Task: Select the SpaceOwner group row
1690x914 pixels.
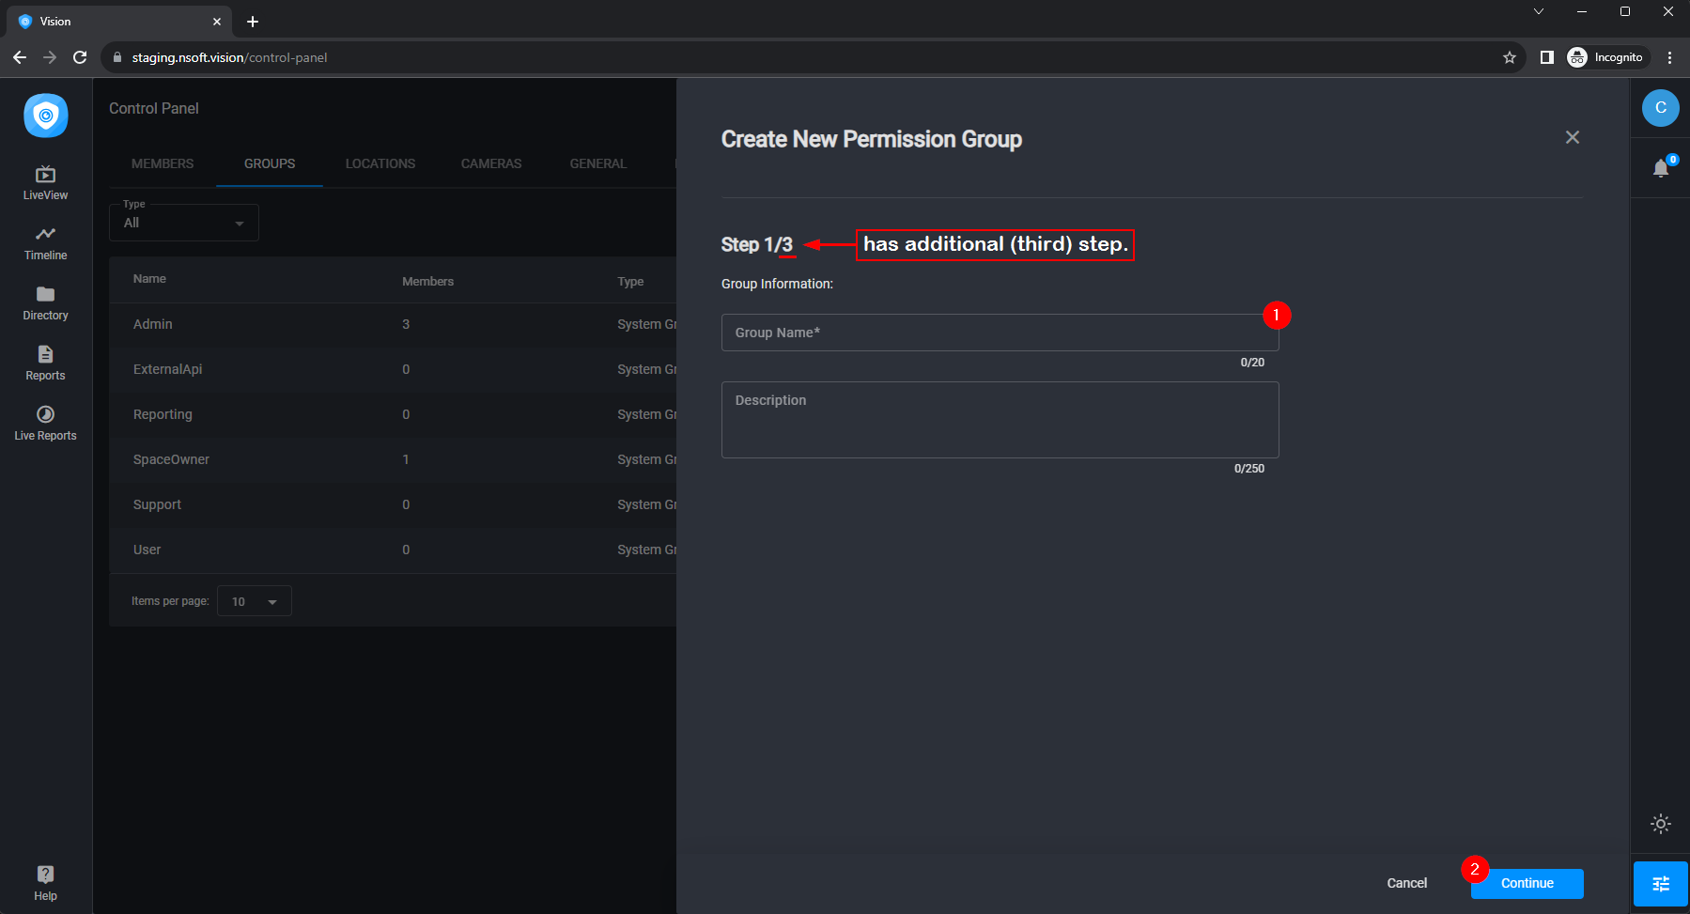Action: (x=393, y=459)
